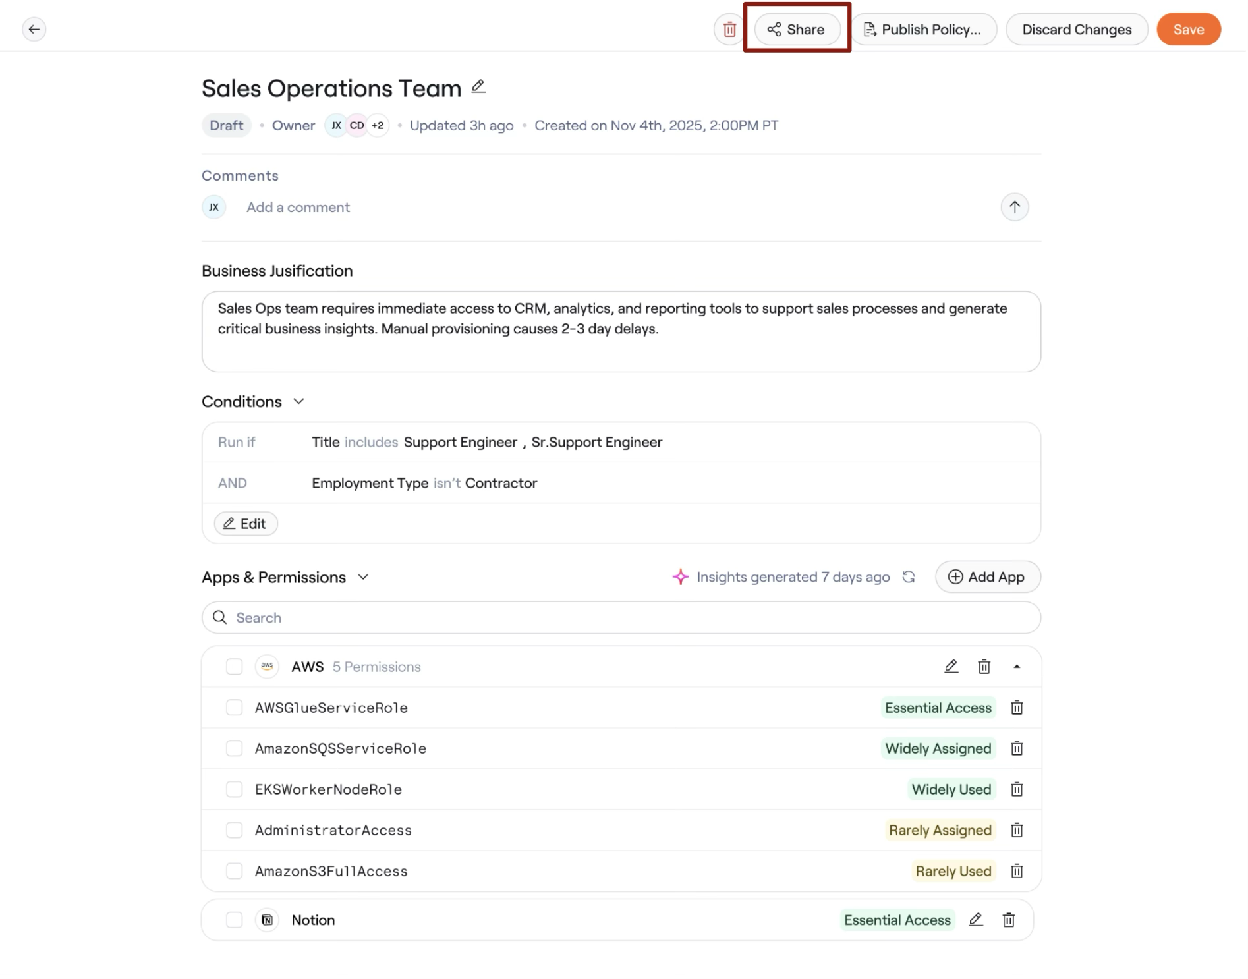Check the EKSWorkerNodeRole checkbox
Screen dimensions: 1248x979
tap(234, 789)
